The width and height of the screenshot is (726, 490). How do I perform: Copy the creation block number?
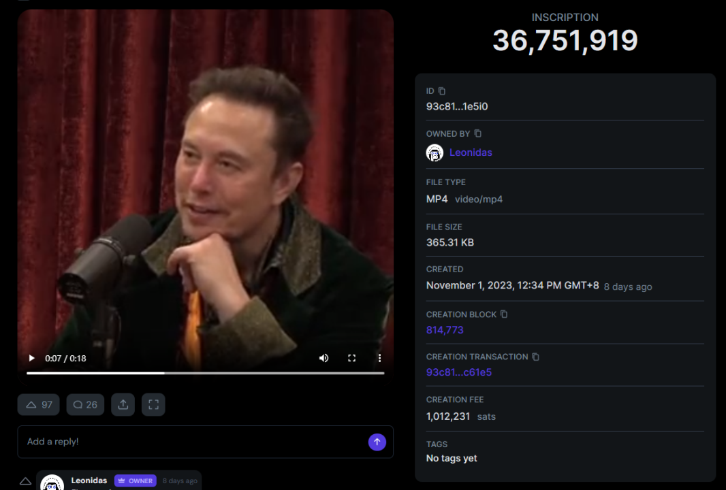click(504, 314)
